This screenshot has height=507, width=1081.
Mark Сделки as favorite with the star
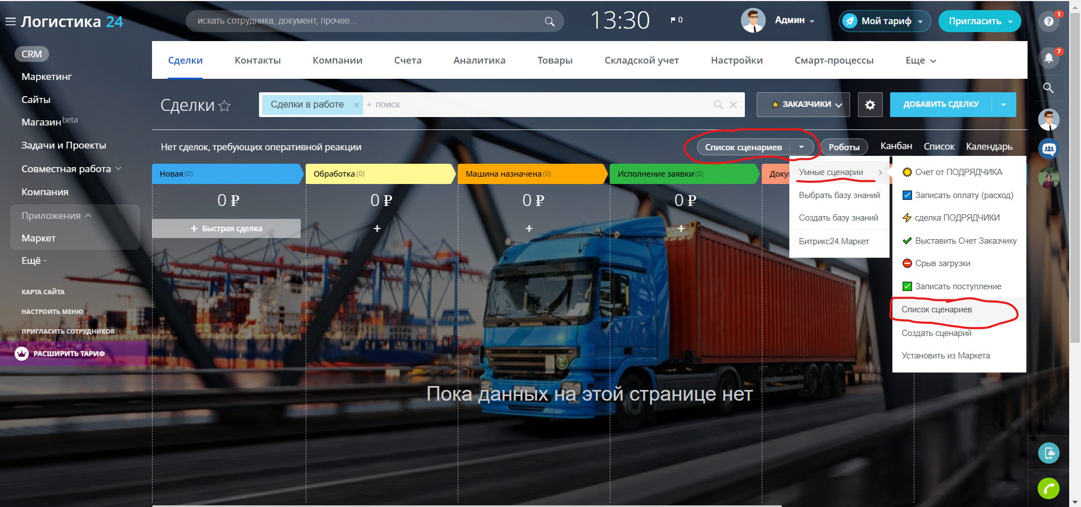[224, 105]
